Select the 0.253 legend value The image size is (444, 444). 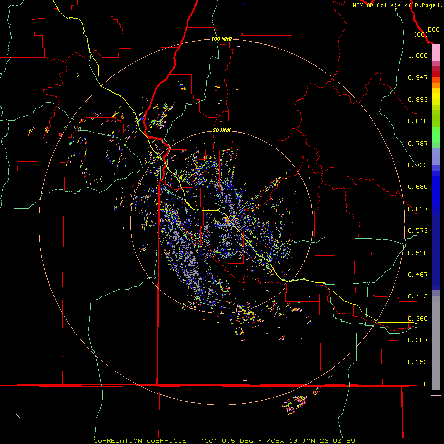click(418, 362)
